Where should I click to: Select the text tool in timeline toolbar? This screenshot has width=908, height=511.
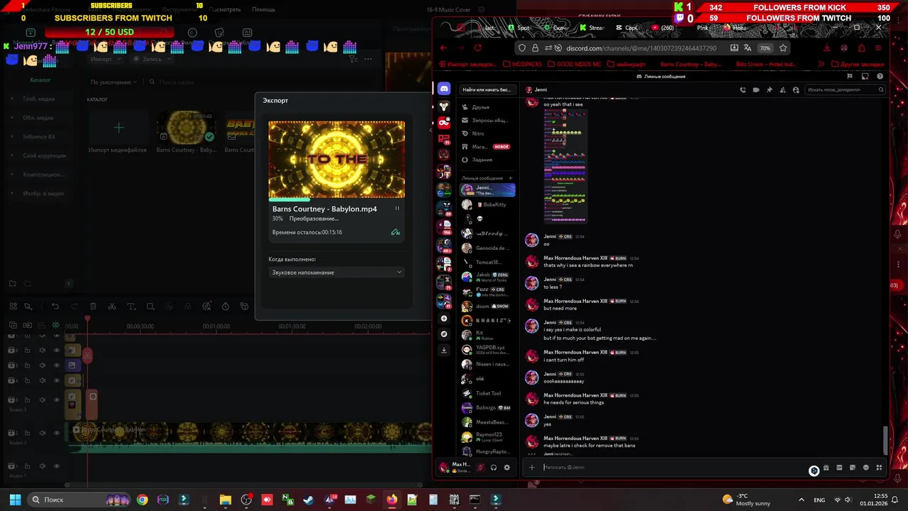coord(131,307)
